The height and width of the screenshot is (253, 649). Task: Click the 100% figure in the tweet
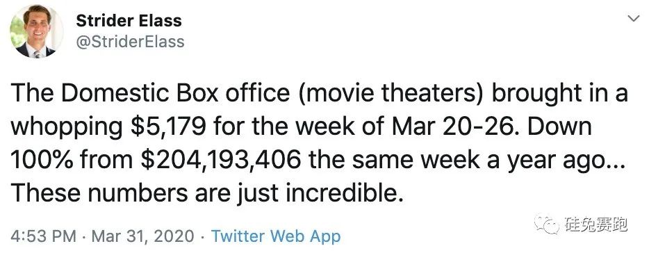tap(40, 161)
